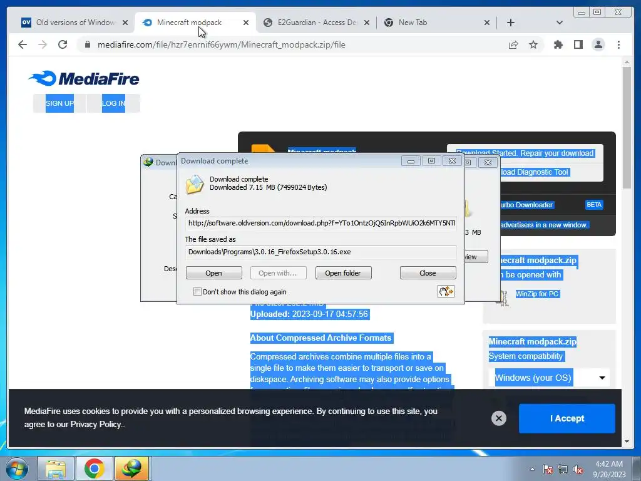This screenshot has width=641, height=481.
Task: Click the Address URL field
Action: 321,224
